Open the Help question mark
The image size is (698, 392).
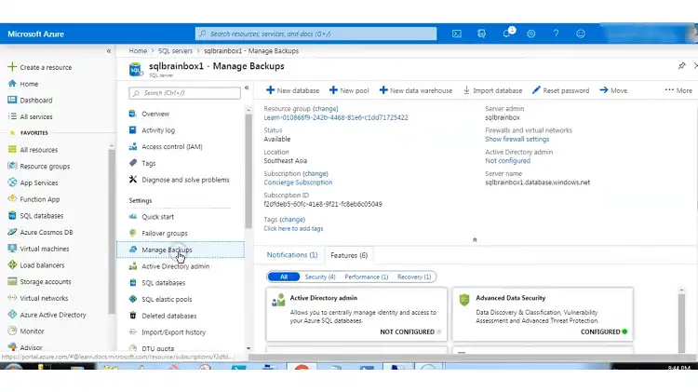pyautogui.click(x=556, y=34)
